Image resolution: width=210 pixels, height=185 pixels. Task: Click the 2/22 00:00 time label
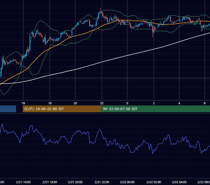point(127,182)
